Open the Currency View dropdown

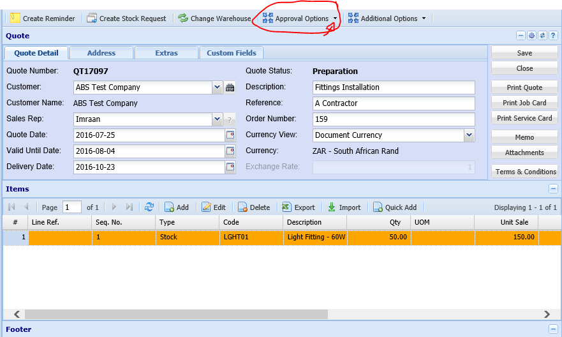tap(469, 135)
